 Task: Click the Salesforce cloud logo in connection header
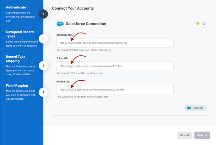click(60, 24)
